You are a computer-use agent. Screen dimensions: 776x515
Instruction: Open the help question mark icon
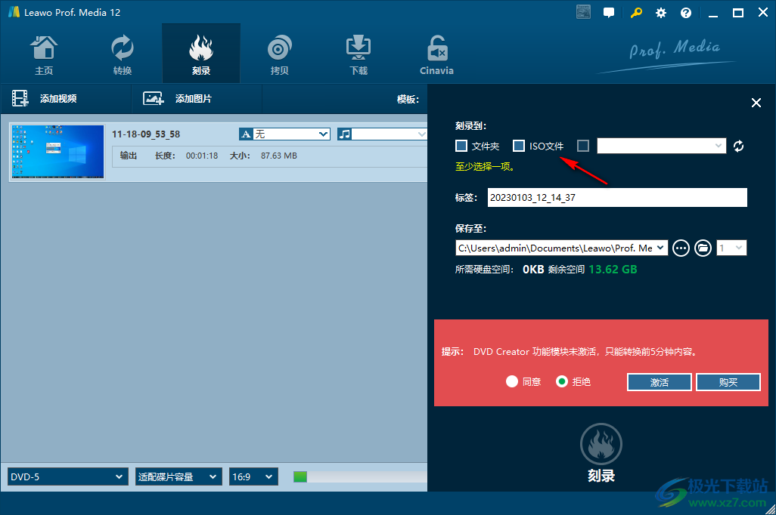click(686, 13)
